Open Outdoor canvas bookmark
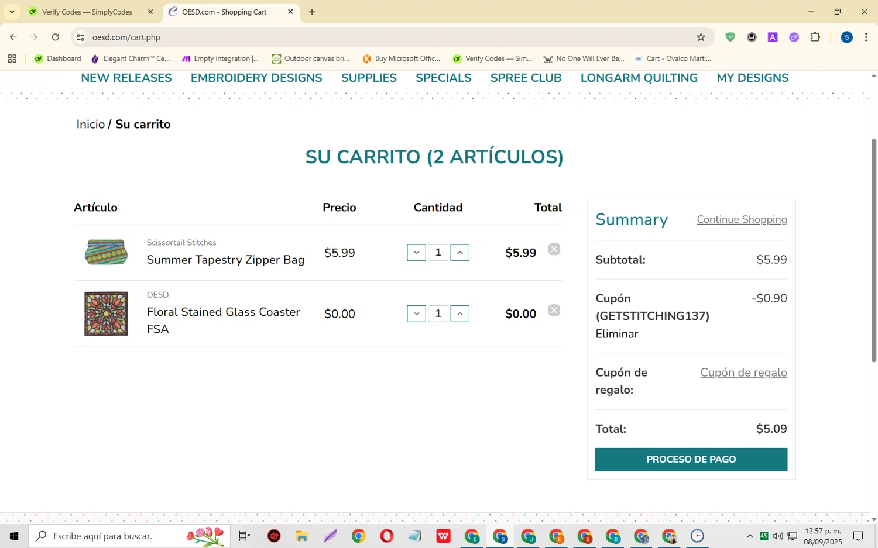 pyautogui.click(x=310, y=58)
